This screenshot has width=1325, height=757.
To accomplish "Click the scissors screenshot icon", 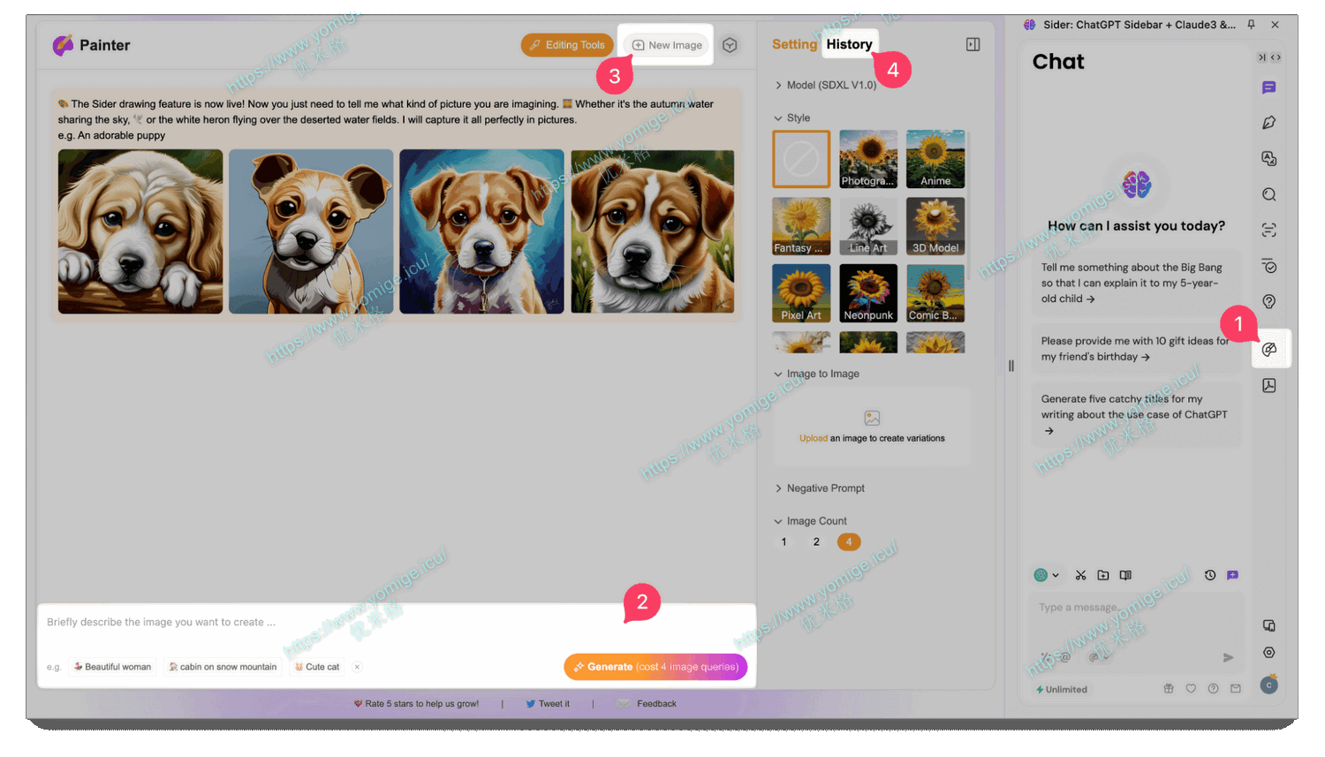I will click(x=1080, y=575).
